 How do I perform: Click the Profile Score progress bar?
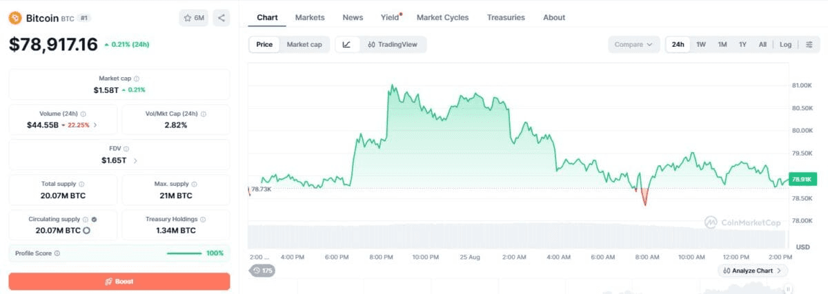pos(184,253)
